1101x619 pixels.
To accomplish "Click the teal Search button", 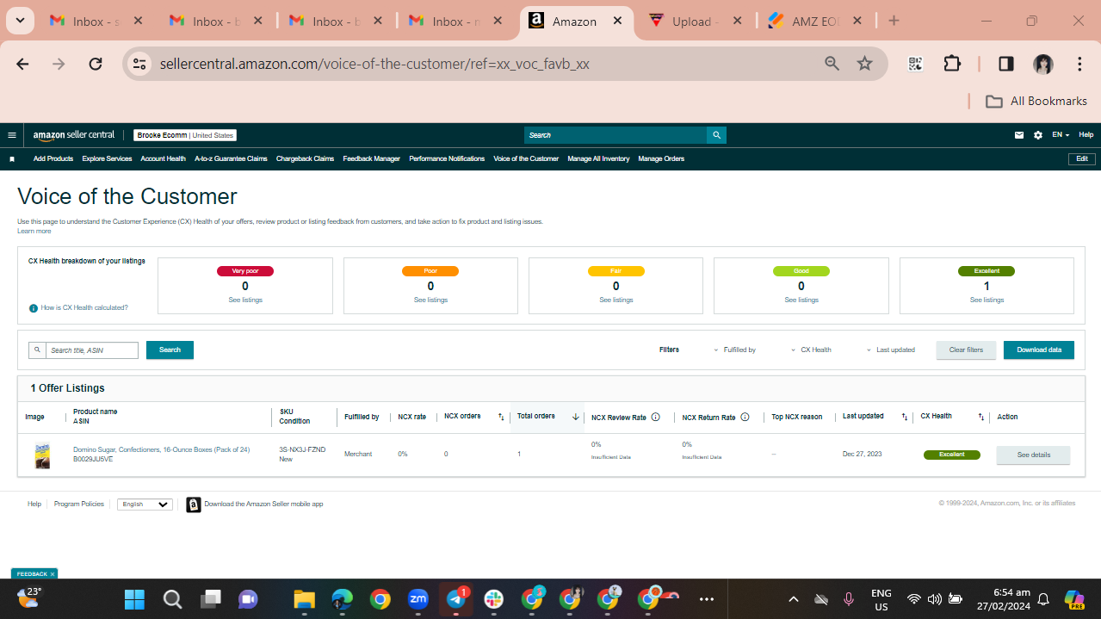I will pos(170,350).
